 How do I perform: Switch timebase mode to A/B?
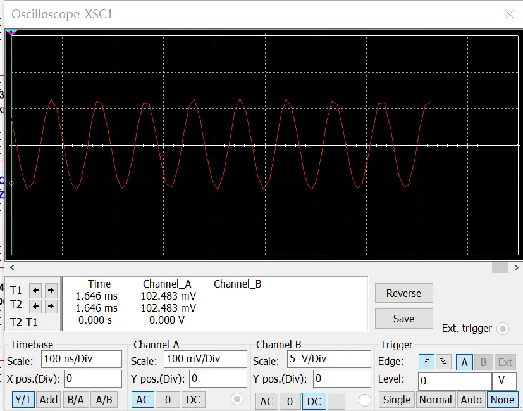tap(104, 400)
